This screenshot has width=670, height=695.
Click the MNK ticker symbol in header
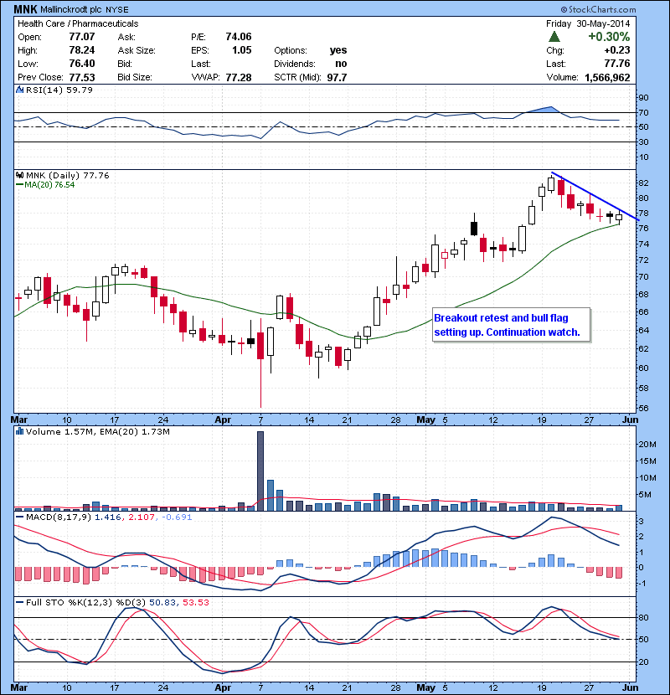(25, 8)
